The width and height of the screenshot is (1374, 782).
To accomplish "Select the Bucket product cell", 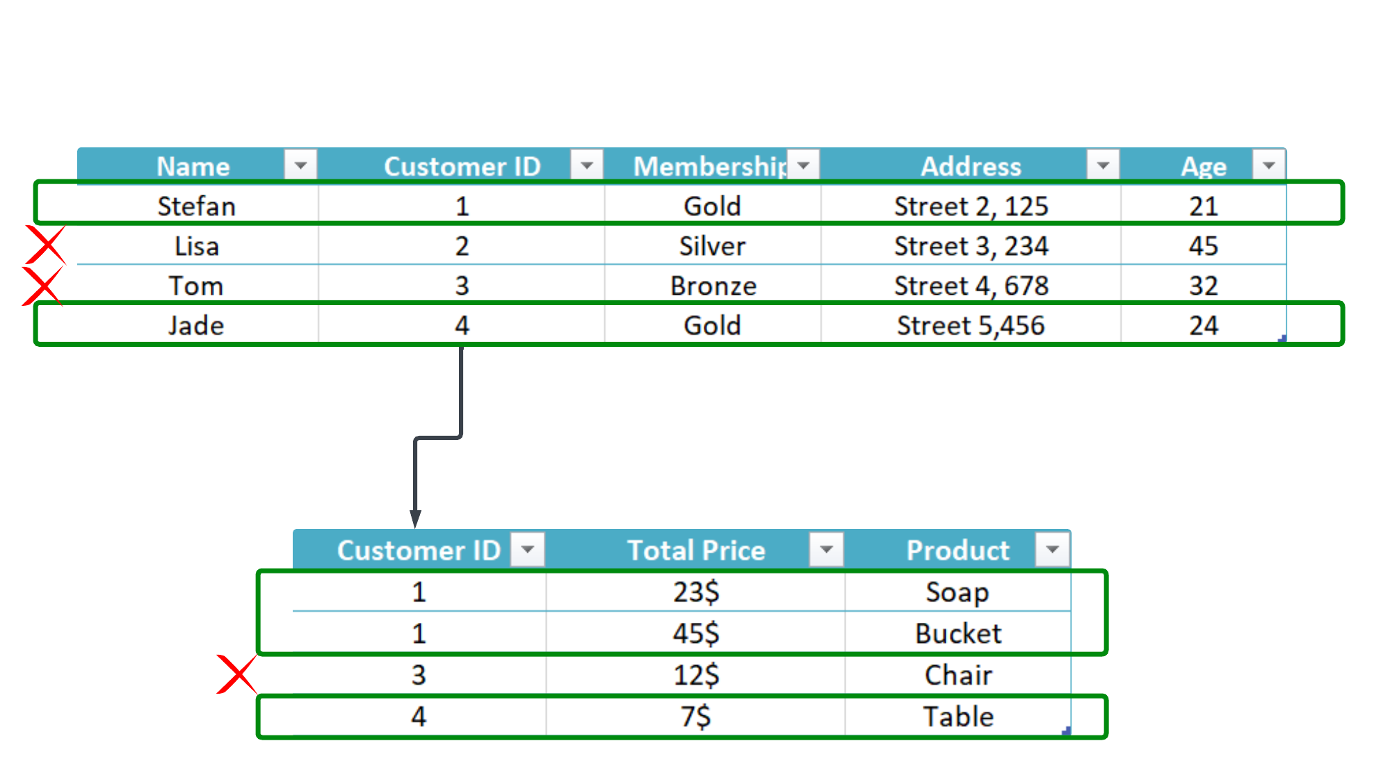I will 957,633.
